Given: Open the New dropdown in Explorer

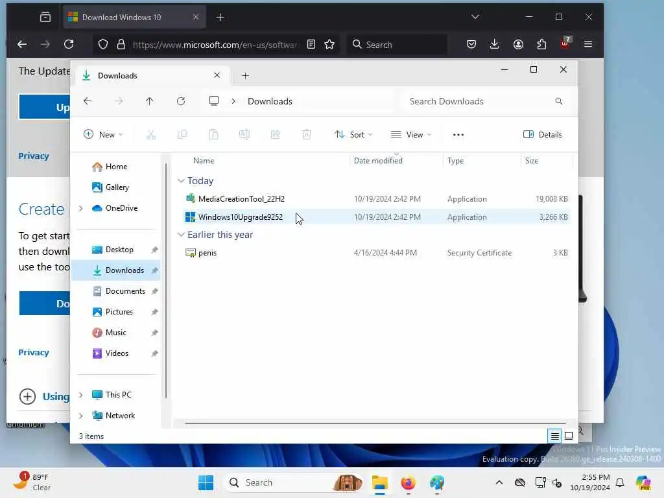Looking at the screenshot, I should [103, 135].
